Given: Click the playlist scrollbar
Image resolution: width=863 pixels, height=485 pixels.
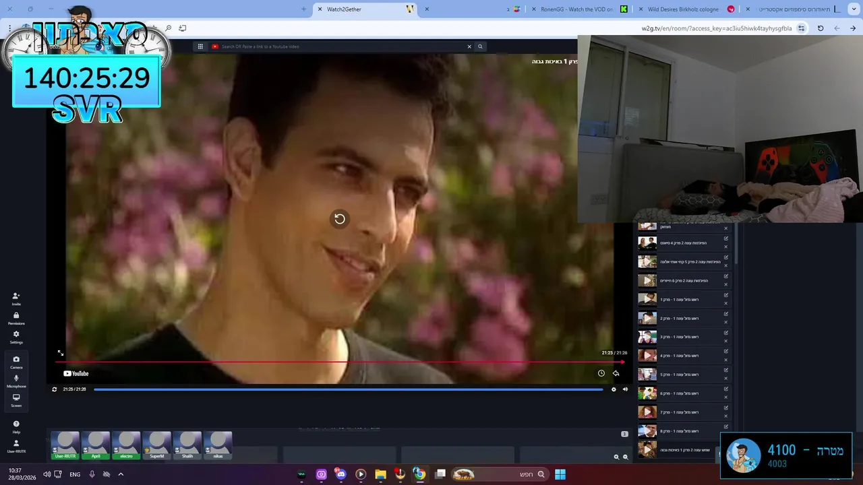Looking at the screenshot, I should [736, 244].
